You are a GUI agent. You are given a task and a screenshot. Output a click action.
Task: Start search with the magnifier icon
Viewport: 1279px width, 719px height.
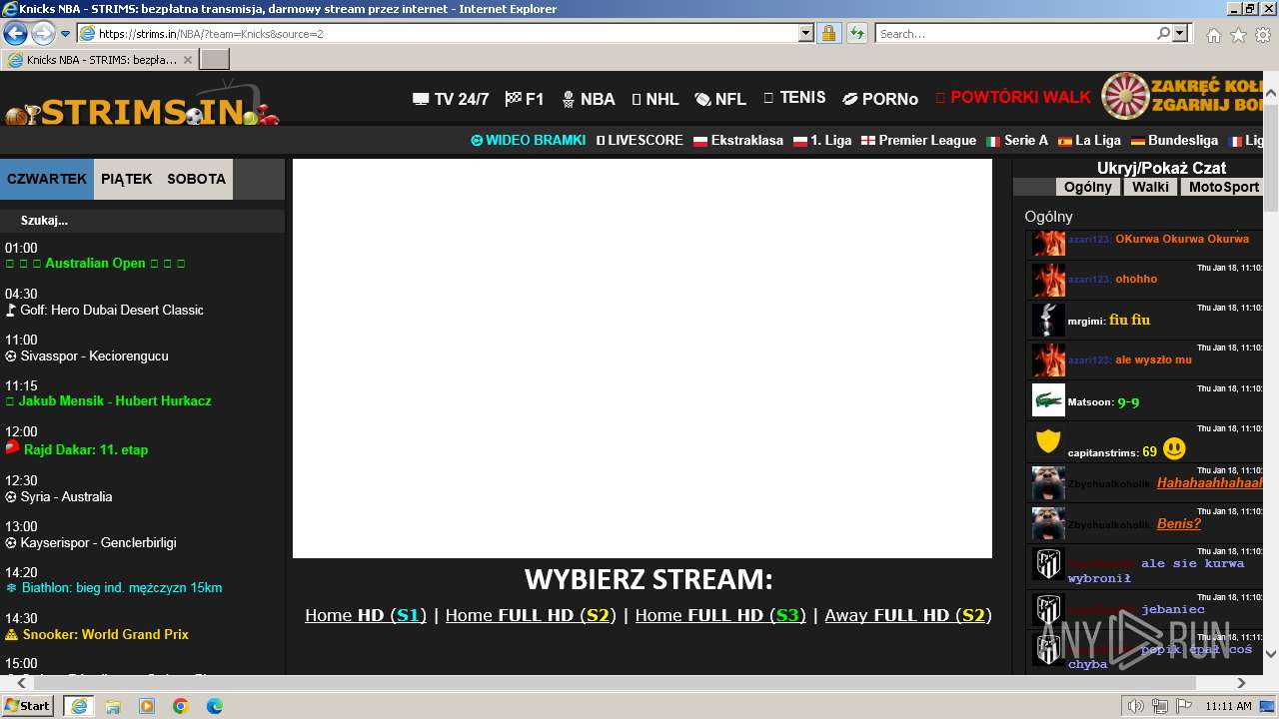pos(1164,33)
